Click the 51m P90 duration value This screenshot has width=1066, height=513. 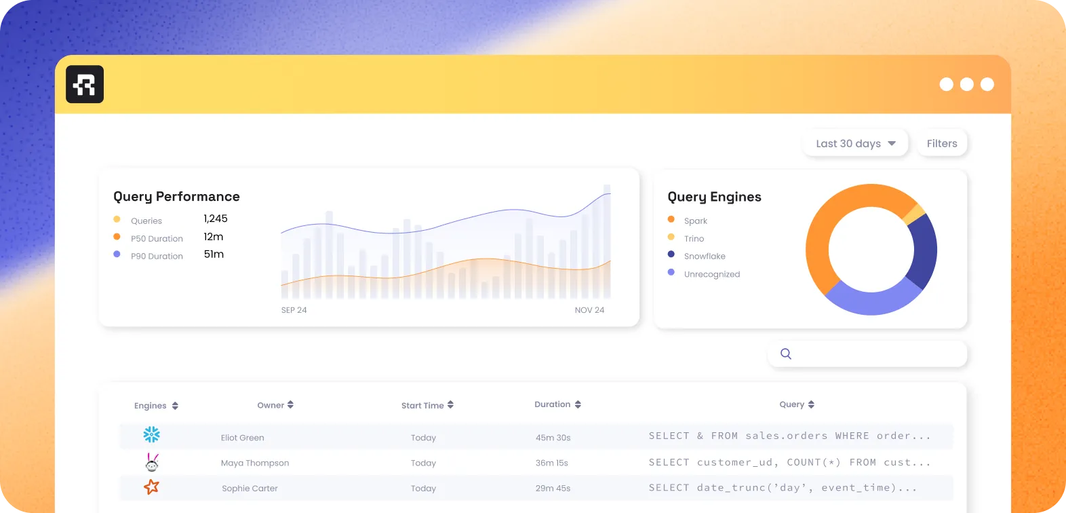tap(214, 254)
